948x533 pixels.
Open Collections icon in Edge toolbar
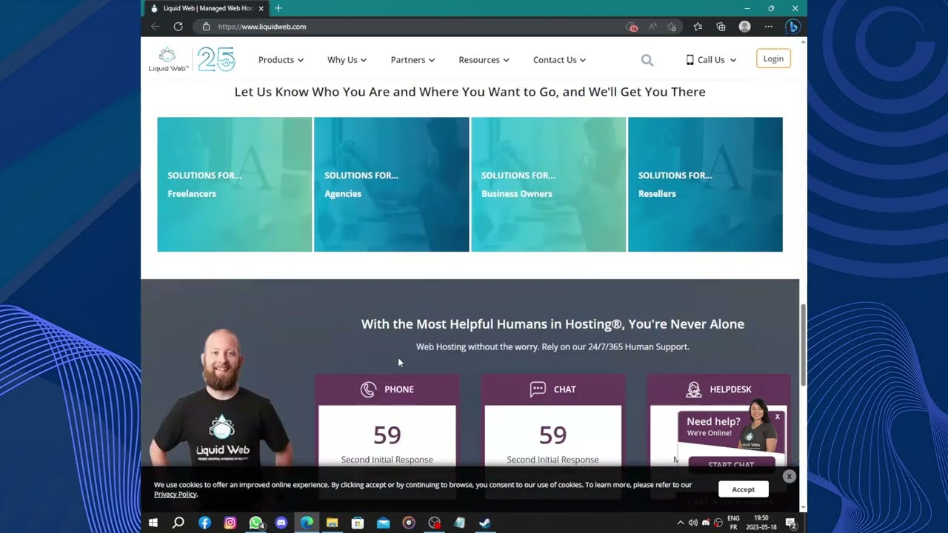pos(721,27)
